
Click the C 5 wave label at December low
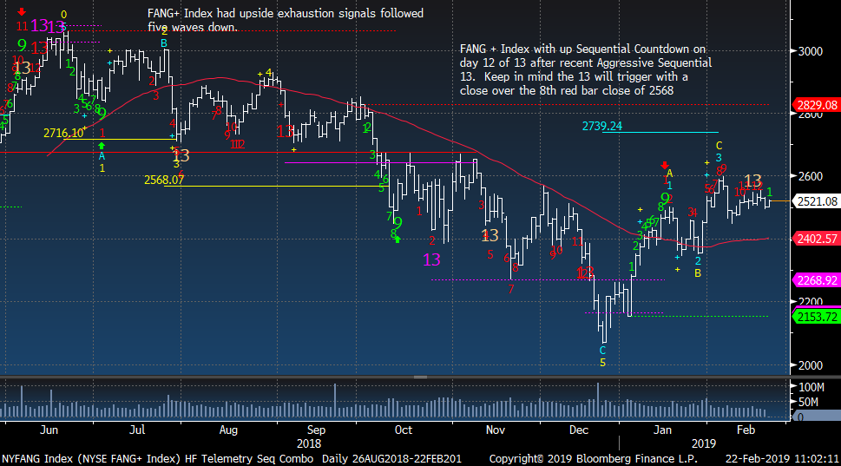pos(602,357)
